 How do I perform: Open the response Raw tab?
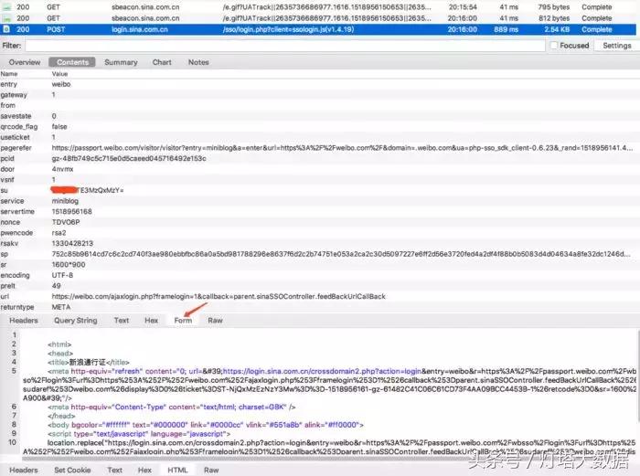tap(211, 470)
